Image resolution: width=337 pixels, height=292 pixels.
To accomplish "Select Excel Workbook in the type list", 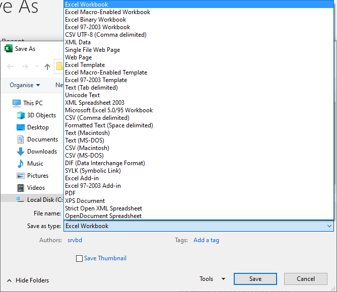I will coord(199,5).
